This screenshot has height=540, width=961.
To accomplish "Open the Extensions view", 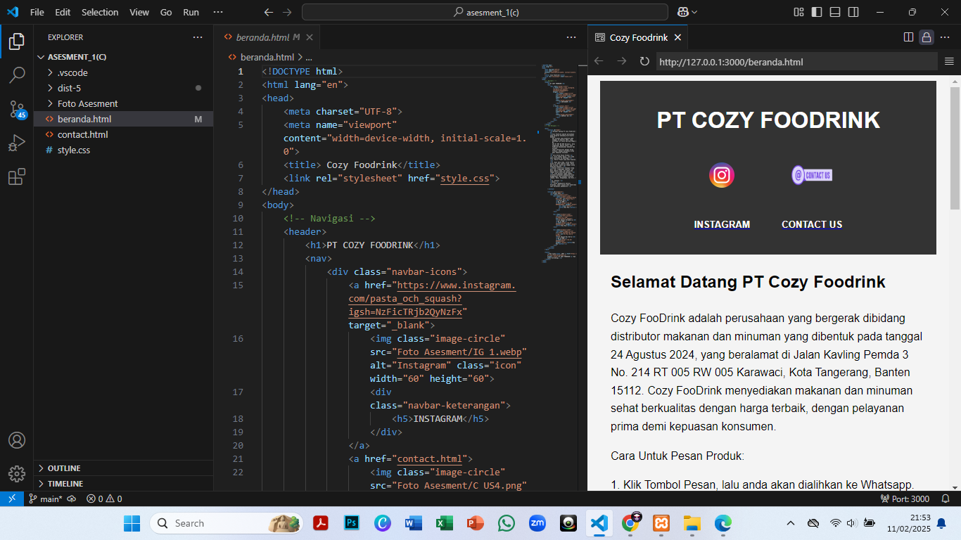I will pyautogui.click(x=17, y=177).
